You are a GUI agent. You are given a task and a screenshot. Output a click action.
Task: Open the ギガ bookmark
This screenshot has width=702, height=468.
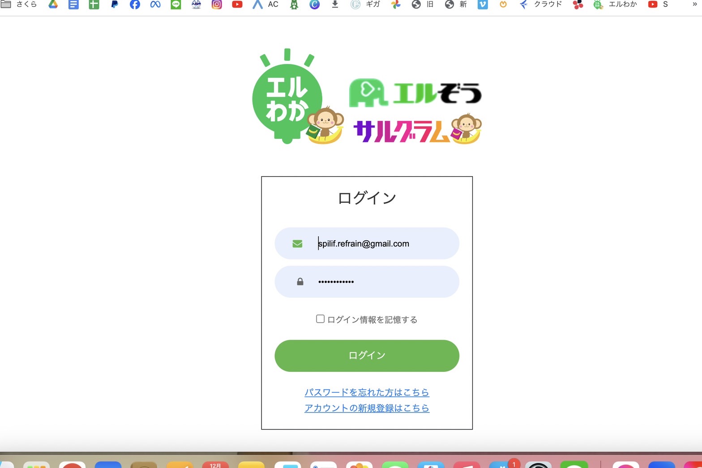tap(365, 4)
